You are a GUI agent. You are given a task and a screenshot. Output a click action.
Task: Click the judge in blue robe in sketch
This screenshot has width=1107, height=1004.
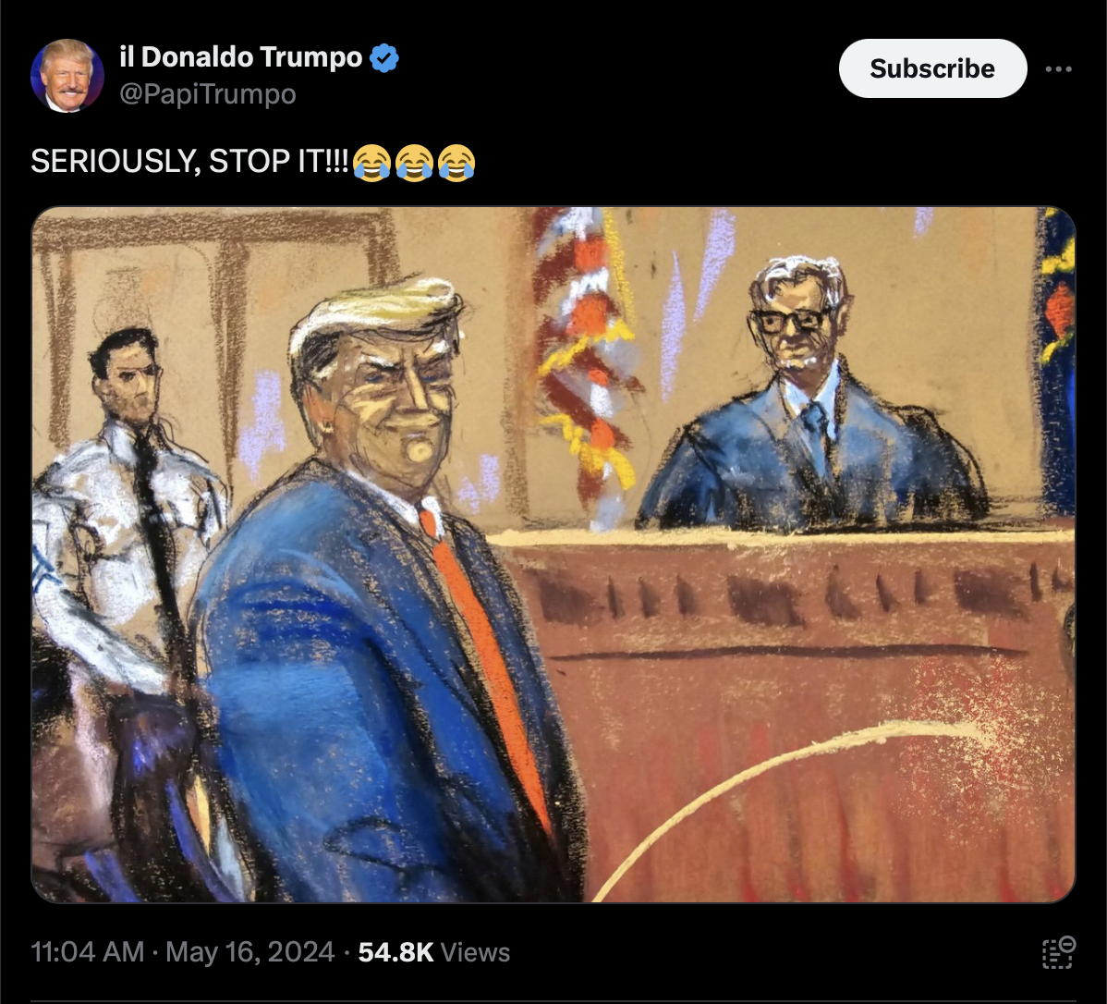(810, 403)
